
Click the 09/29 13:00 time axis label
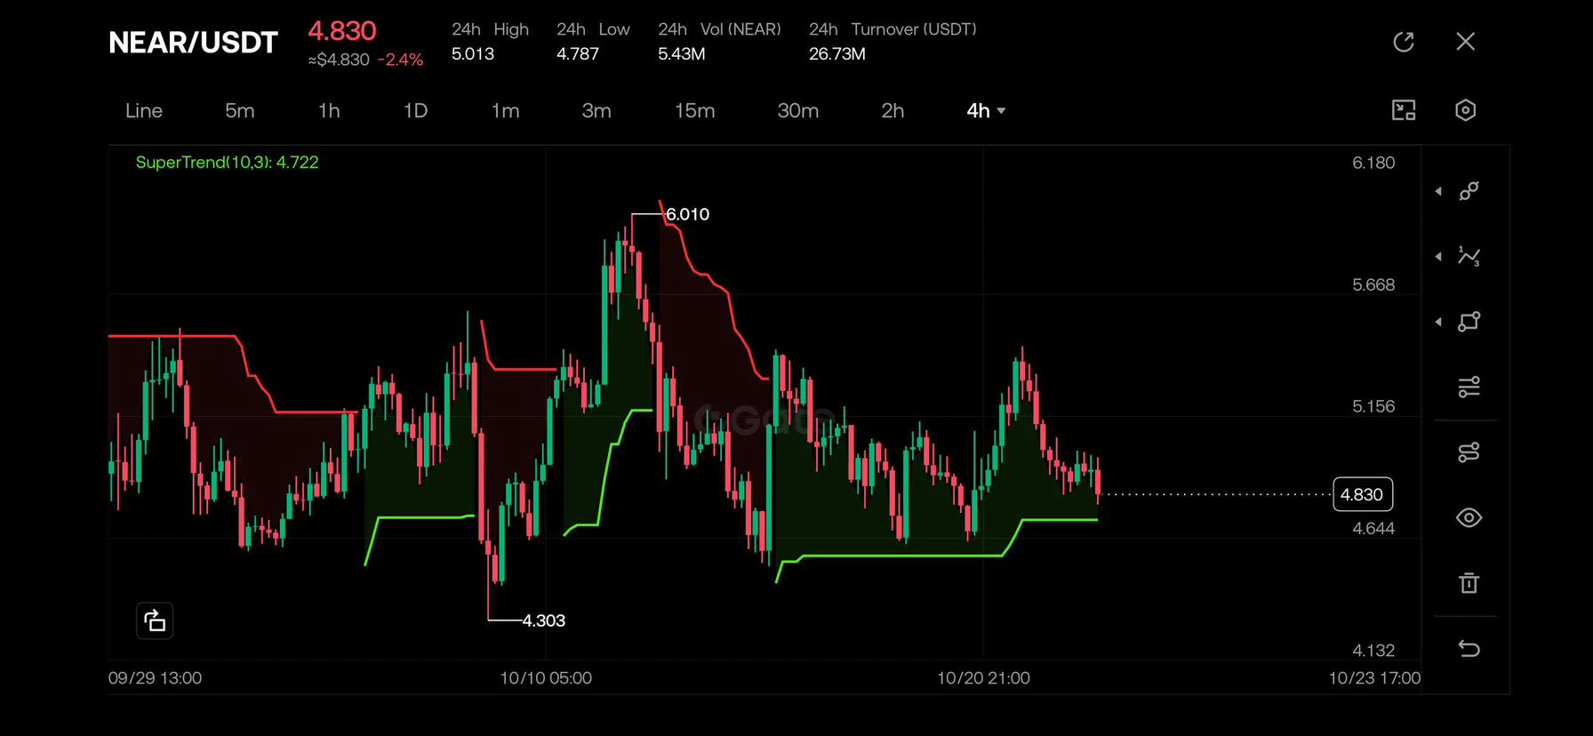(x=155, y=678)
